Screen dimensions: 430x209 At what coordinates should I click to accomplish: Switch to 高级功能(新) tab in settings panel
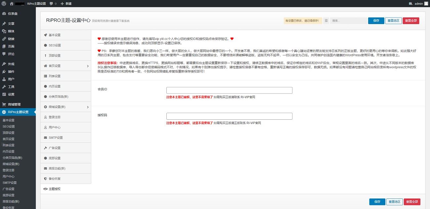pos(65,168)
